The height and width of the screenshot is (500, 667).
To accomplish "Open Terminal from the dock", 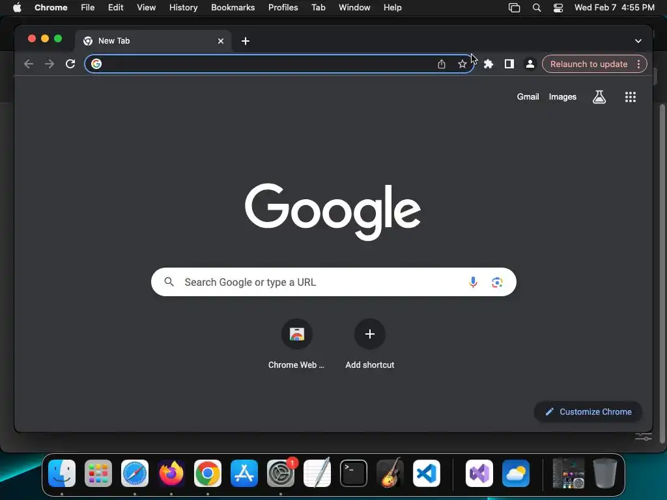I will (x=354, y=473).
